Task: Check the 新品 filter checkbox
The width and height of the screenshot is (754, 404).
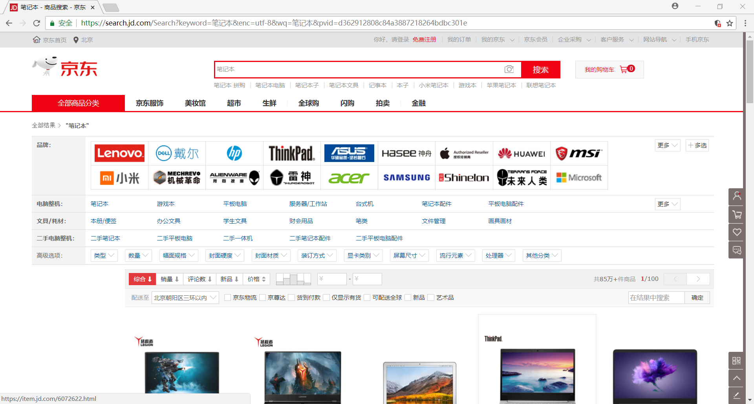Action: (x=408, y=298)
